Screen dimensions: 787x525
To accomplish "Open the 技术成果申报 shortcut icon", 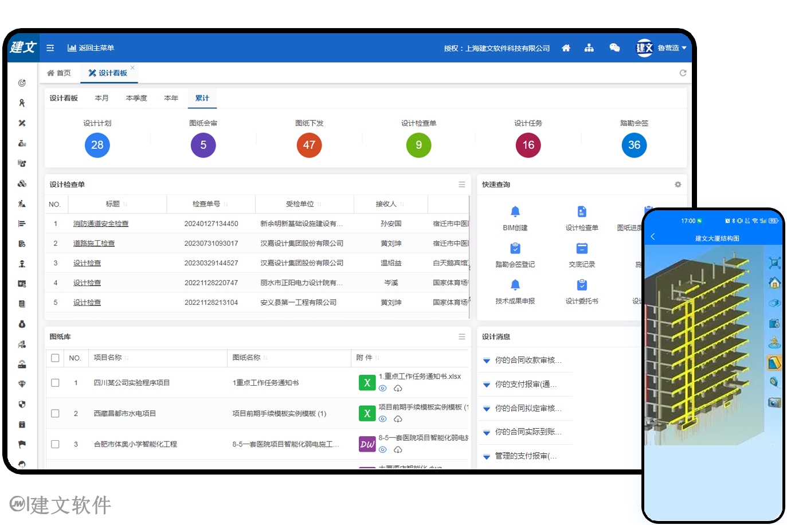I will pos(515,285).
